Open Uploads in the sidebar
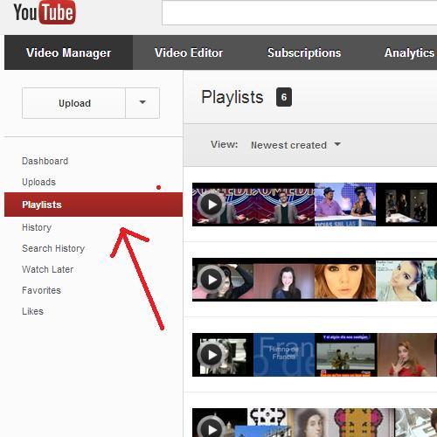 coord(38,182)
